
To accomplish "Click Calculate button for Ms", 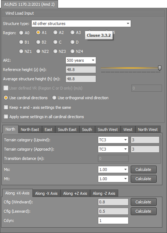I will click(x=143, y=169).
